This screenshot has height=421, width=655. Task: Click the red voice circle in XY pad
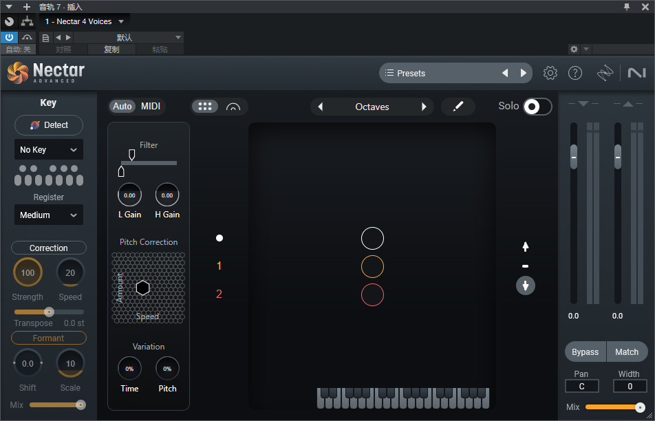click(372, 295)
